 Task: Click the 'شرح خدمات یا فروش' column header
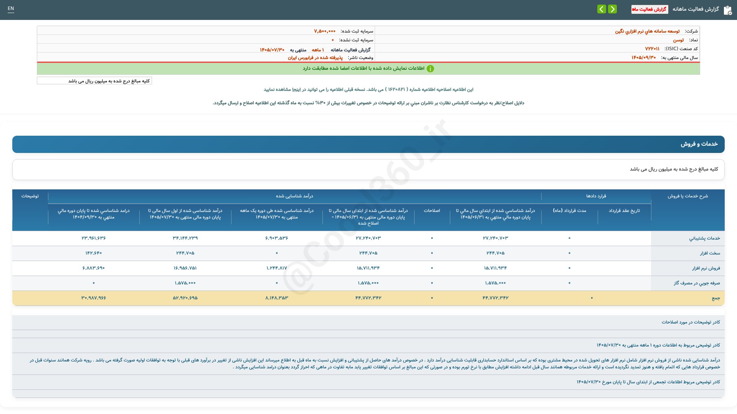pyautogui.click(x=687, y=196)
